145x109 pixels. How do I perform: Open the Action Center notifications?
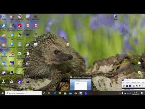click(x=142, y=93)
